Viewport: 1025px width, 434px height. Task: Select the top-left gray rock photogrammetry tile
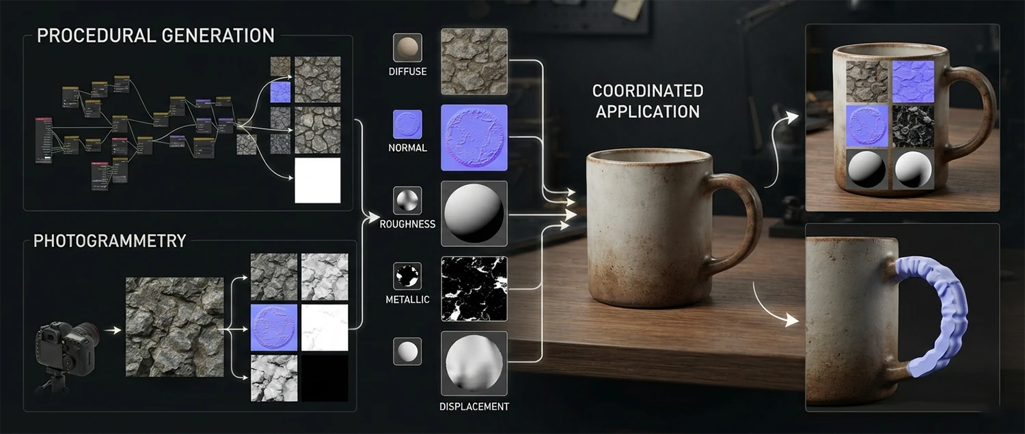click(x=274, y=276)
